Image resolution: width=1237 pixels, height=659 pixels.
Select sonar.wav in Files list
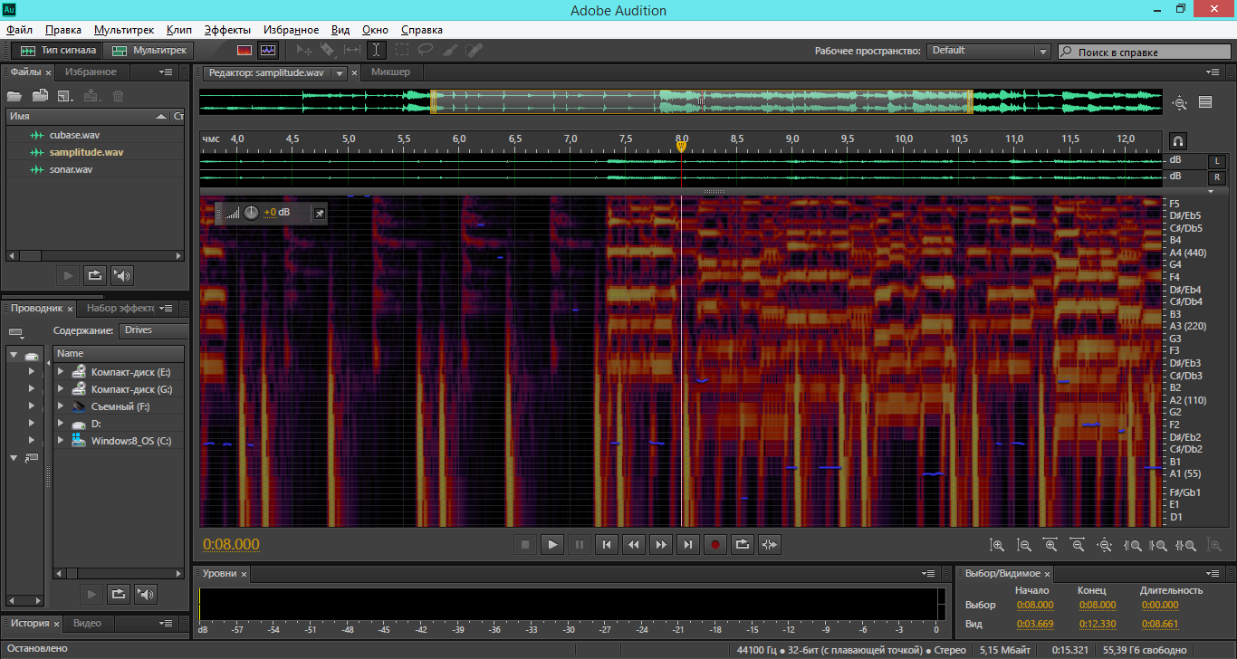[x=72, y=169]
